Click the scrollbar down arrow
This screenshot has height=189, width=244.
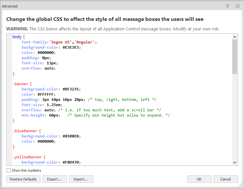235,162
